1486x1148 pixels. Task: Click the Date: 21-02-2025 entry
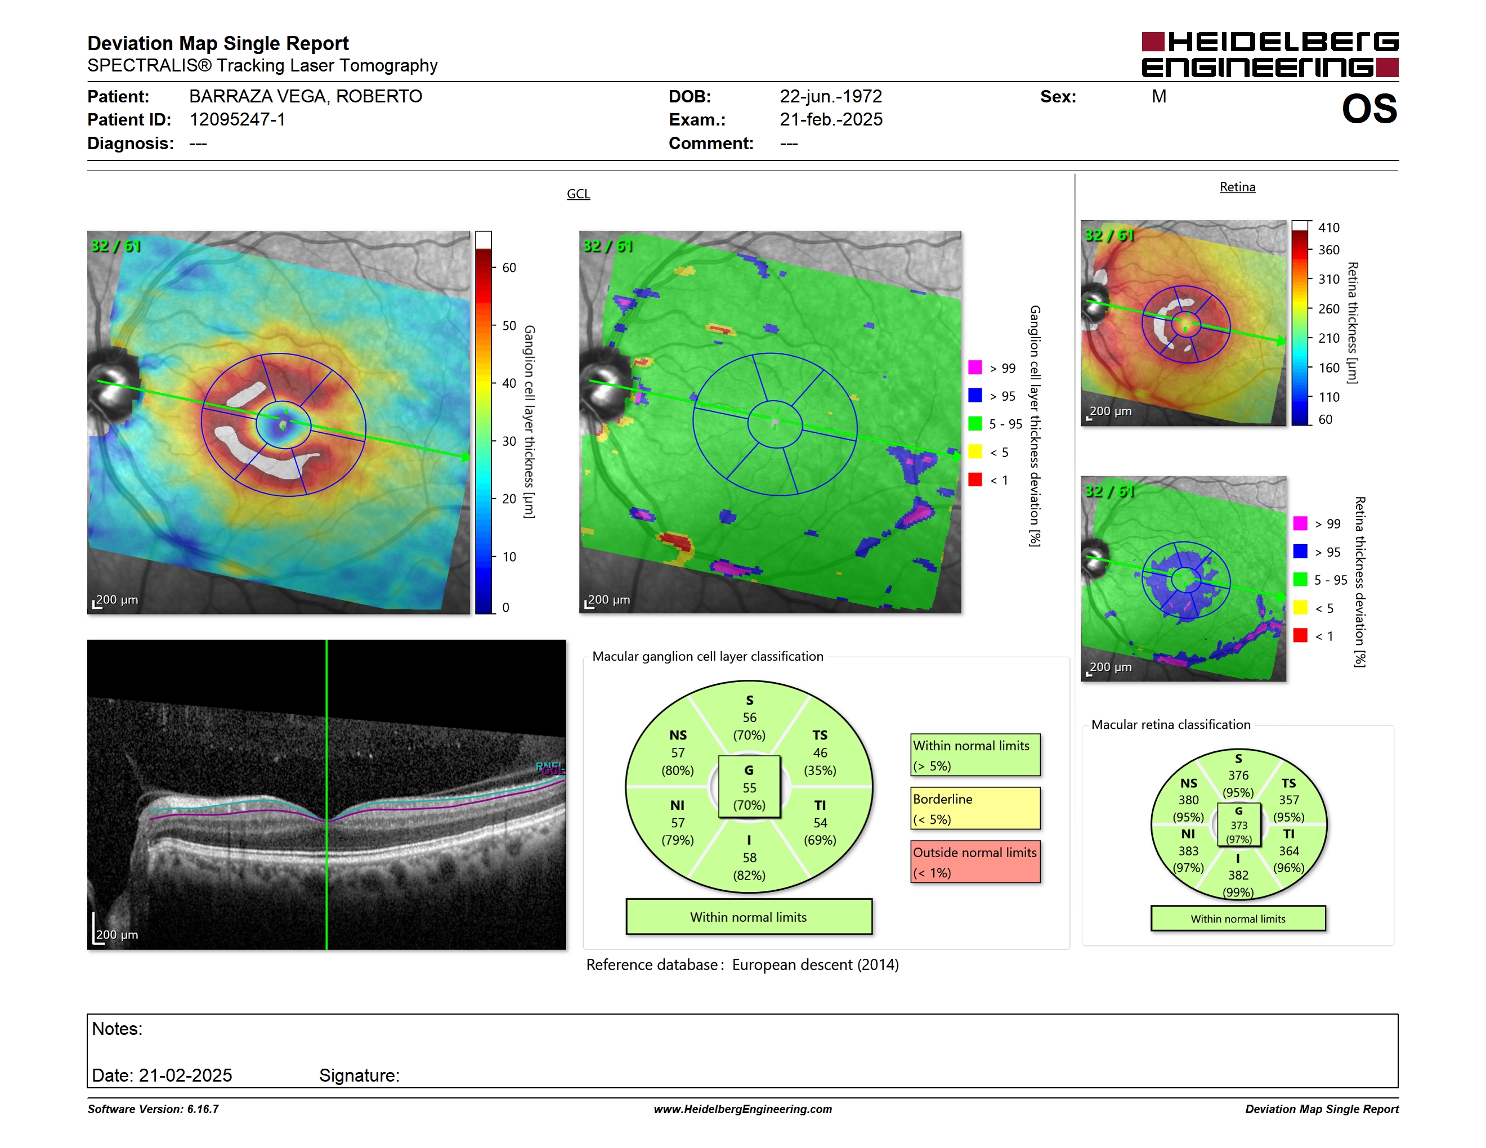[x=162, y=1075]
